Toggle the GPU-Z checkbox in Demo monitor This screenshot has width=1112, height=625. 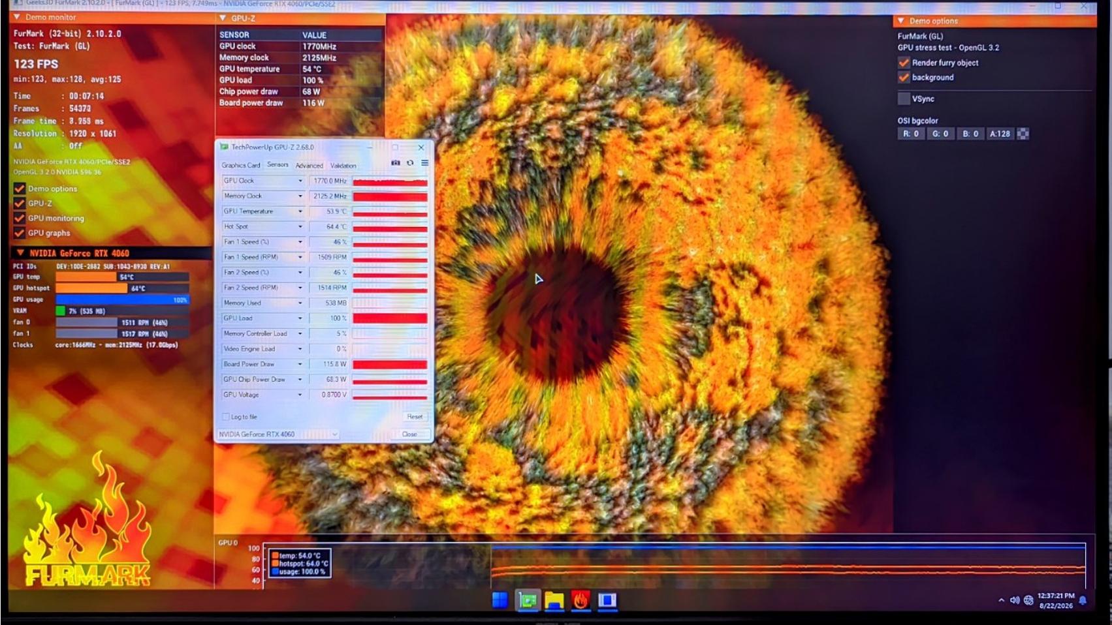(20, 204)
